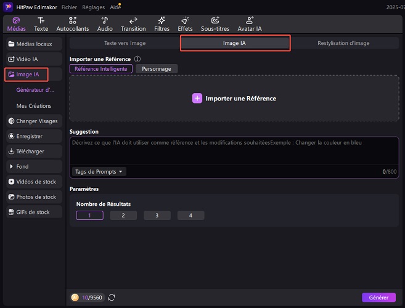Select the Personnage mode
The height and width of the screenshot is (308, 405).
(157, 69)
